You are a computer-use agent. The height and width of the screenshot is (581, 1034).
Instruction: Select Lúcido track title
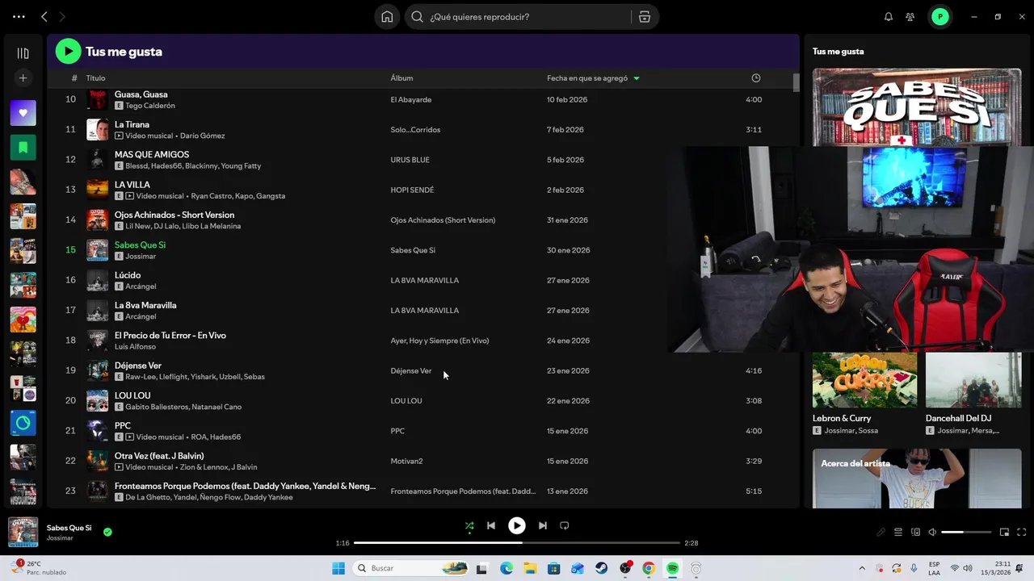coord(128,275)
